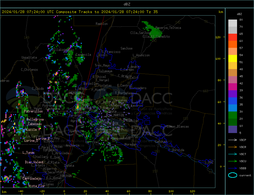Click the Reserva_Telteca map label
Screen dimensions: 254x195
(168, 28)
